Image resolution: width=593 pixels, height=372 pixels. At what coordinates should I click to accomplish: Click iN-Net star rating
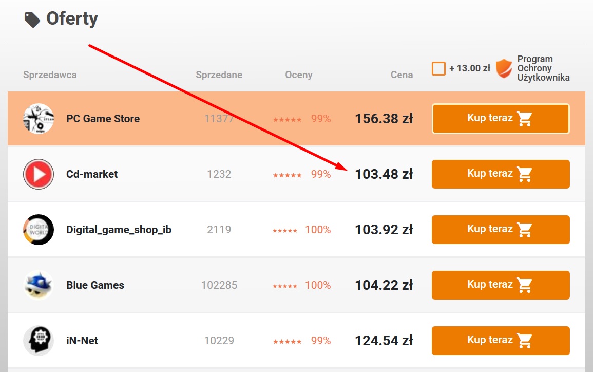288,342
